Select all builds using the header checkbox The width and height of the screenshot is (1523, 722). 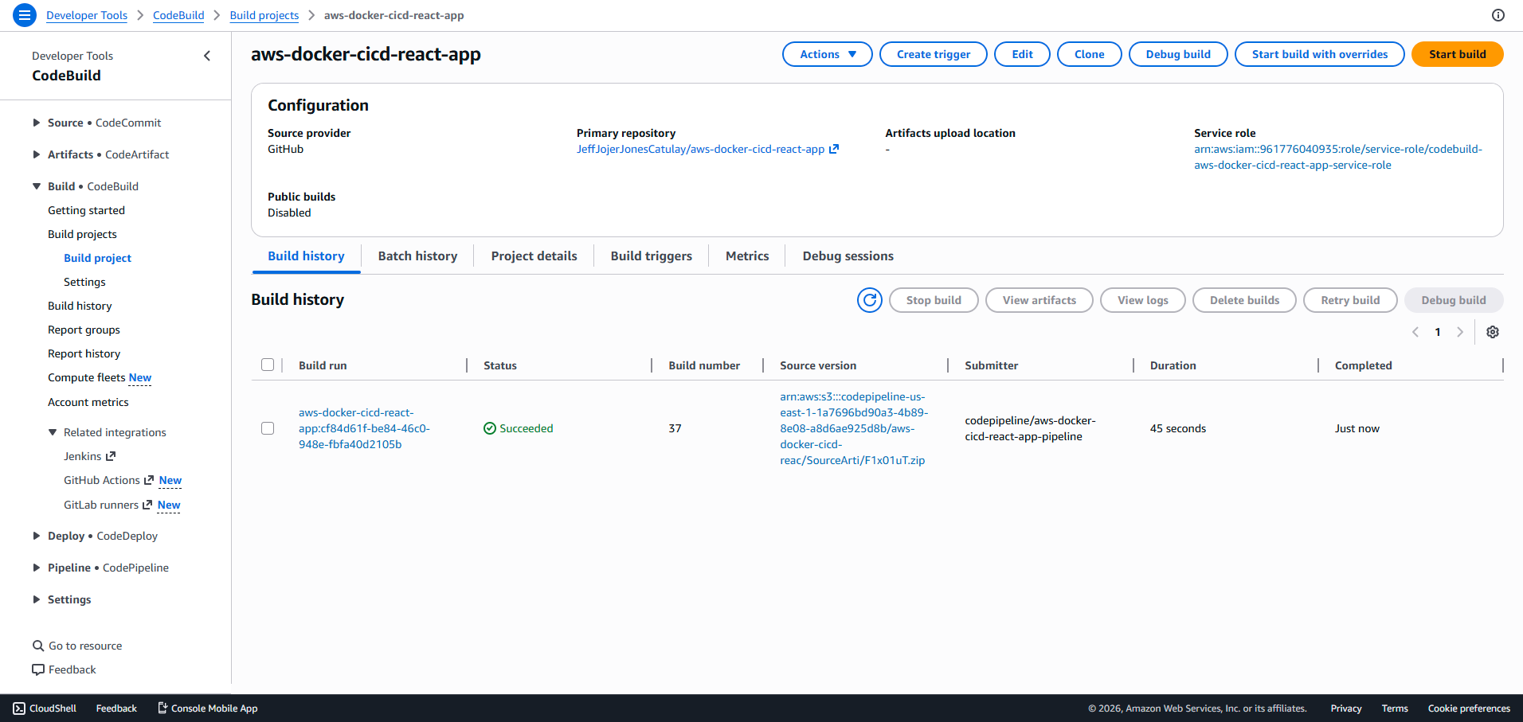point(268,365)
